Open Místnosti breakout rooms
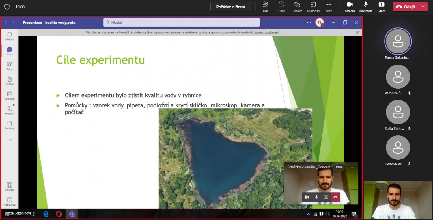The width and height of the screenshot is (433, 220). pos(313,7)
